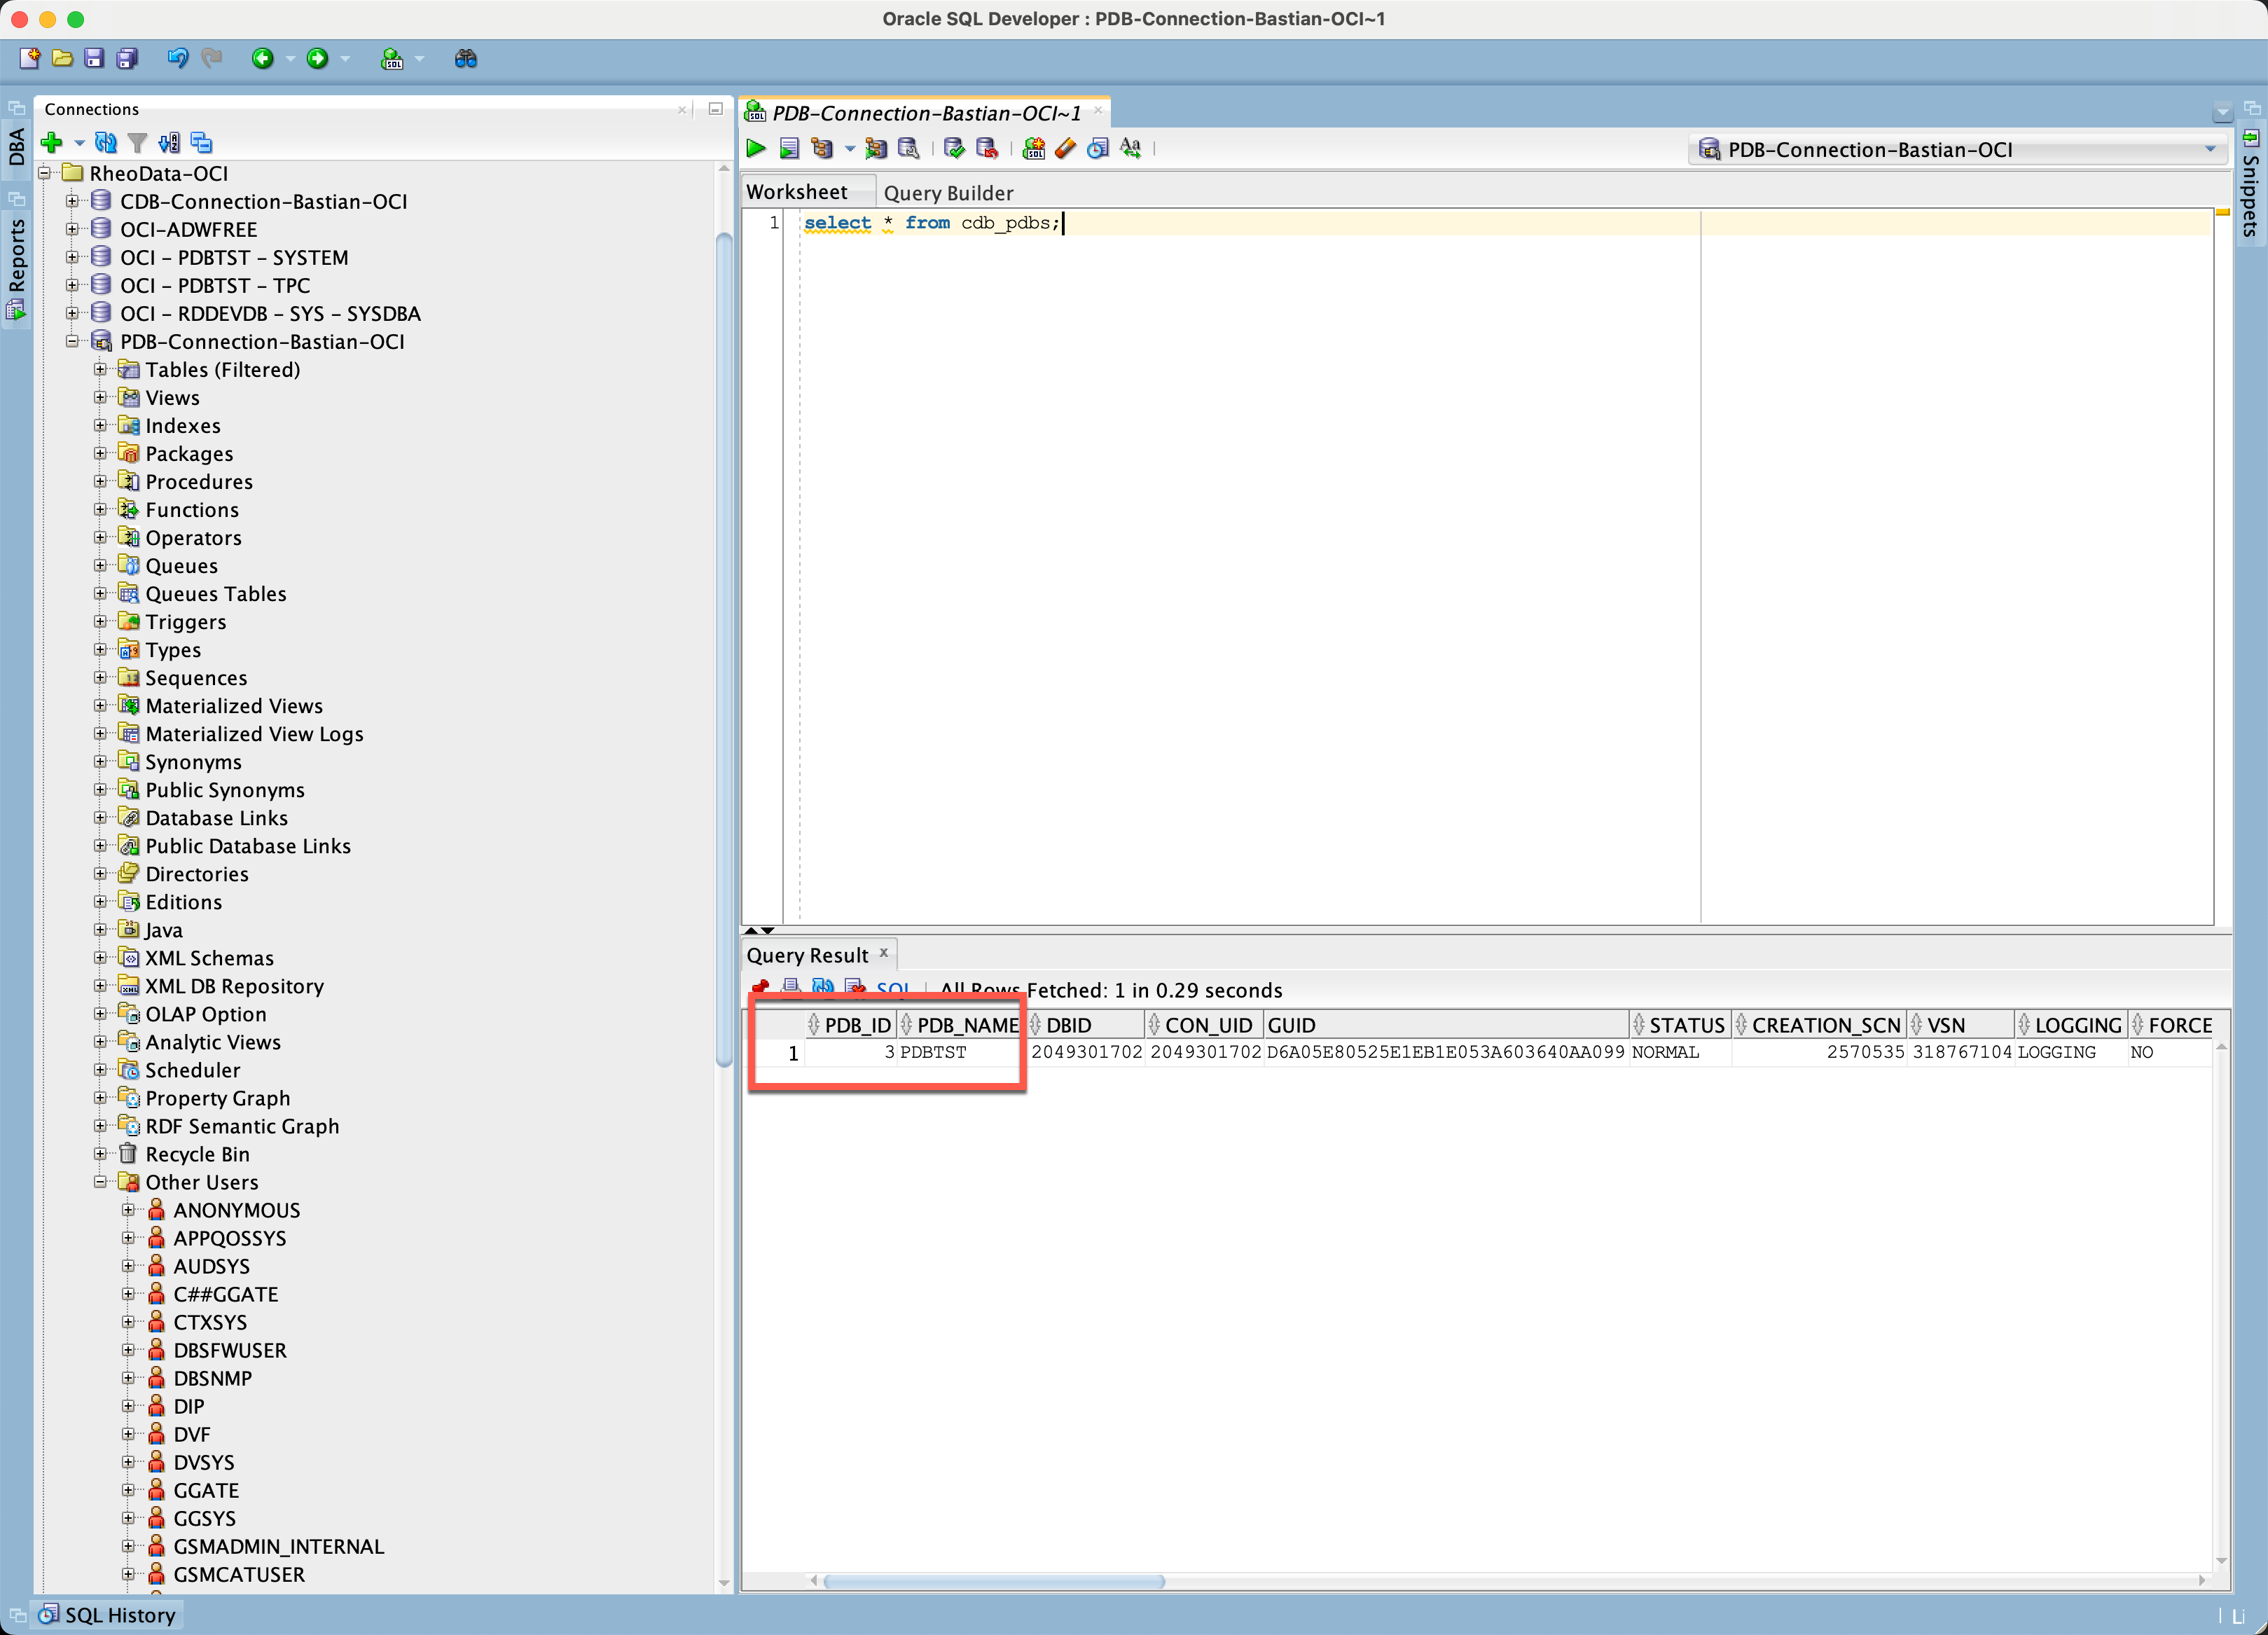Pin the Query Result with the red pin
The height and width of the screenshot is (1635, 2268).
(760, 989)
